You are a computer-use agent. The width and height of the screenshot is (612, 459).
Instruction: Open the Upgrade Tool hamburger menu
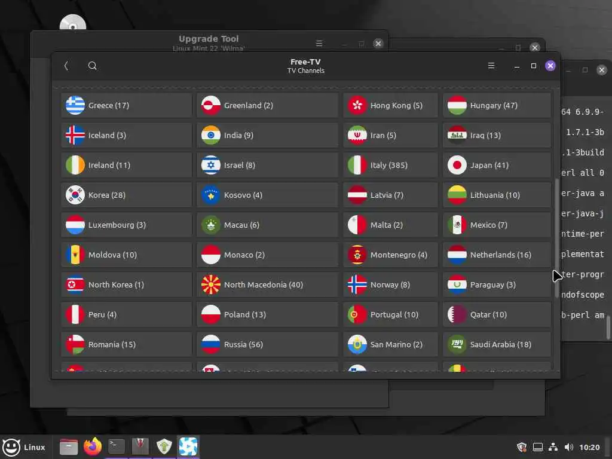click(319, 43)
